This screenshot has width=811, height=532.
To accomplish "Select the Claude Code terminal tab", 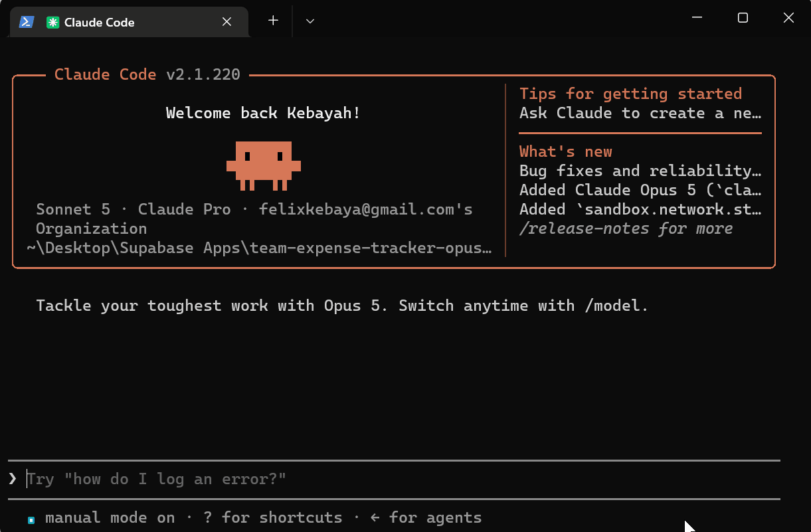I will [x=129, y=22].
